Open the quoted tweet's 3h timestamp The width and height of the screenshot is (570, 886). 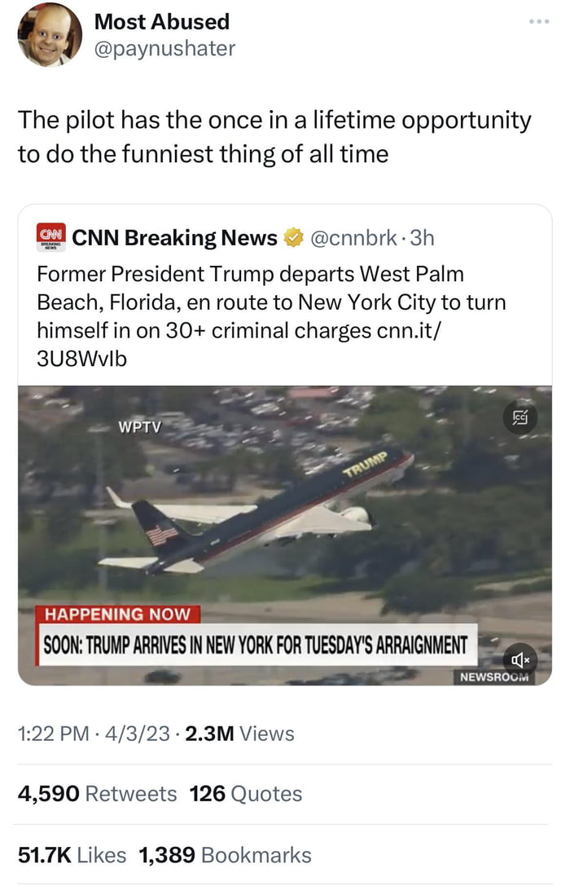pos(422,238)
